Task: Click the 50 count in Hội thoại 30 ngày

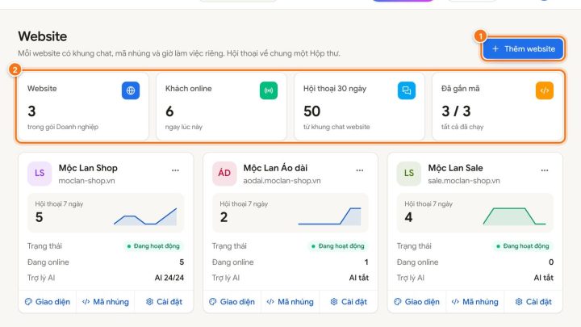Action: coord(311,111)
